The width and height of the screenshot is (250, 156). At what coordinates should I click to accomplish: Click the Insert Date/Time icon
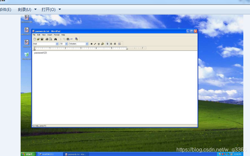pyautogui.click(x=77, y=39)
